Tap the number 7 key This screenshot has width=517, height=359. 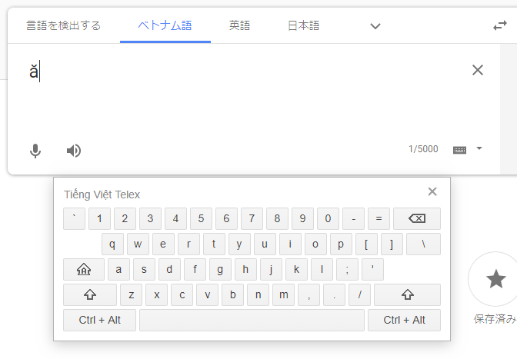tap(252, 218)
